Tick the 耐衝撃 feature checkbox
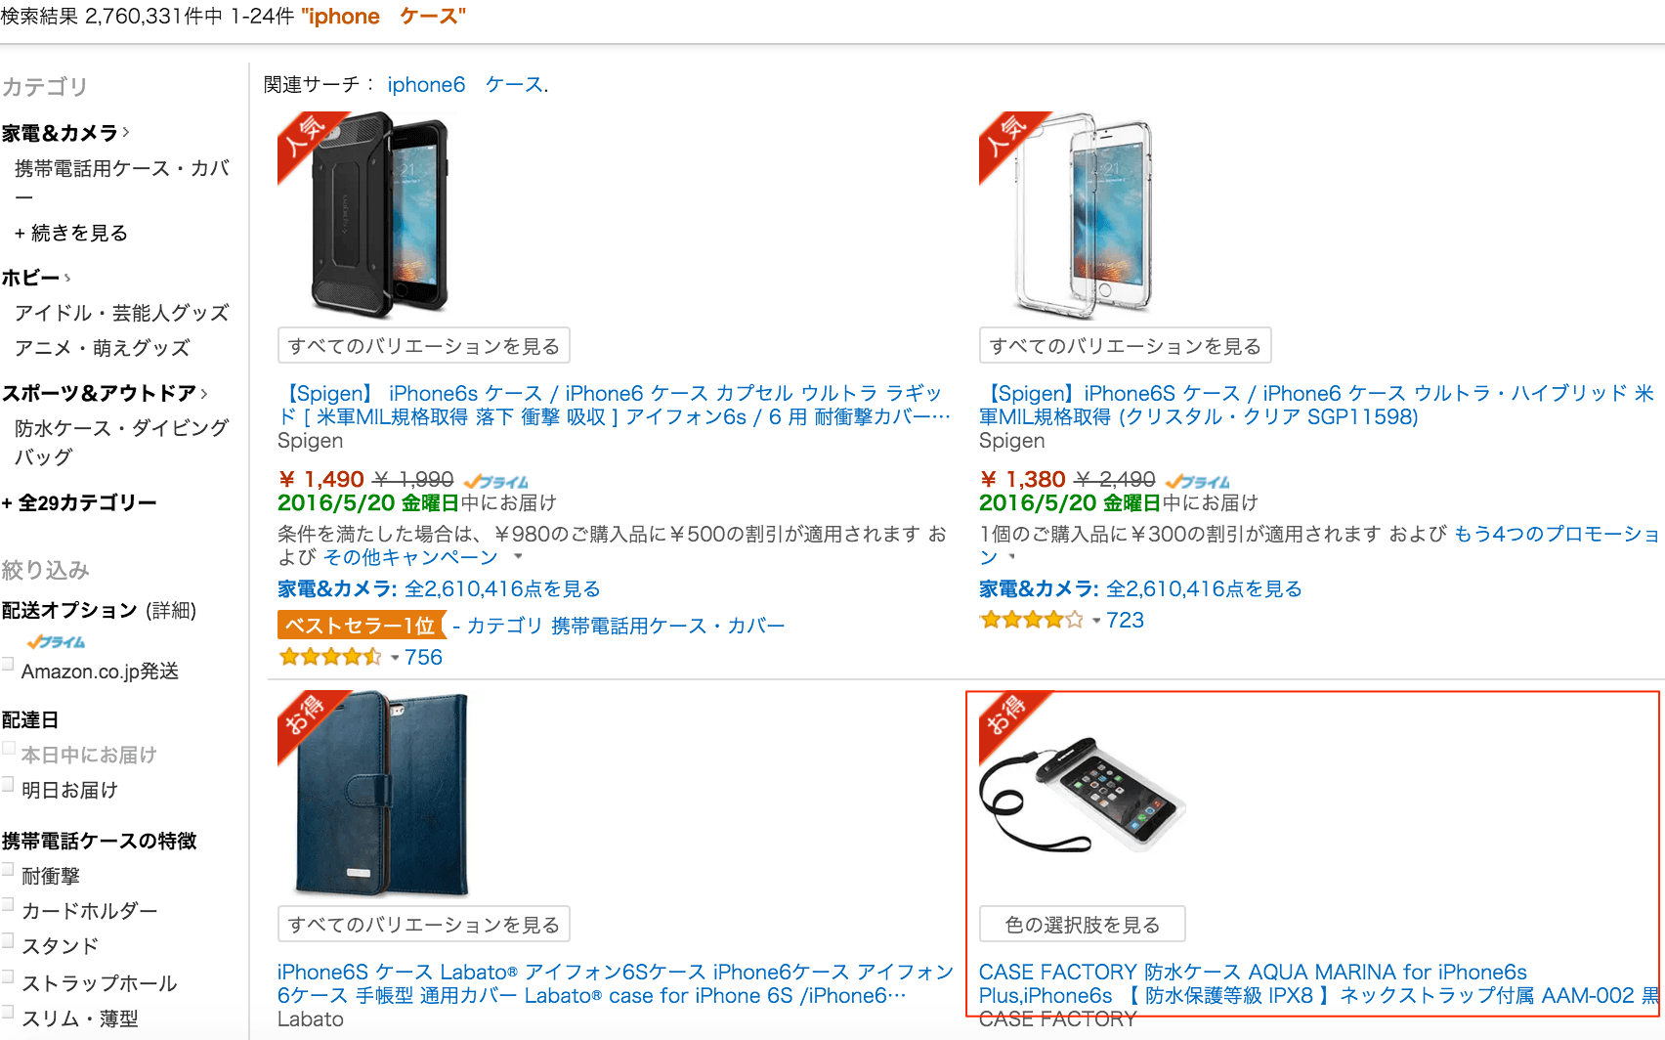This screenshot has height=1040, width=1665. (8, 869)
